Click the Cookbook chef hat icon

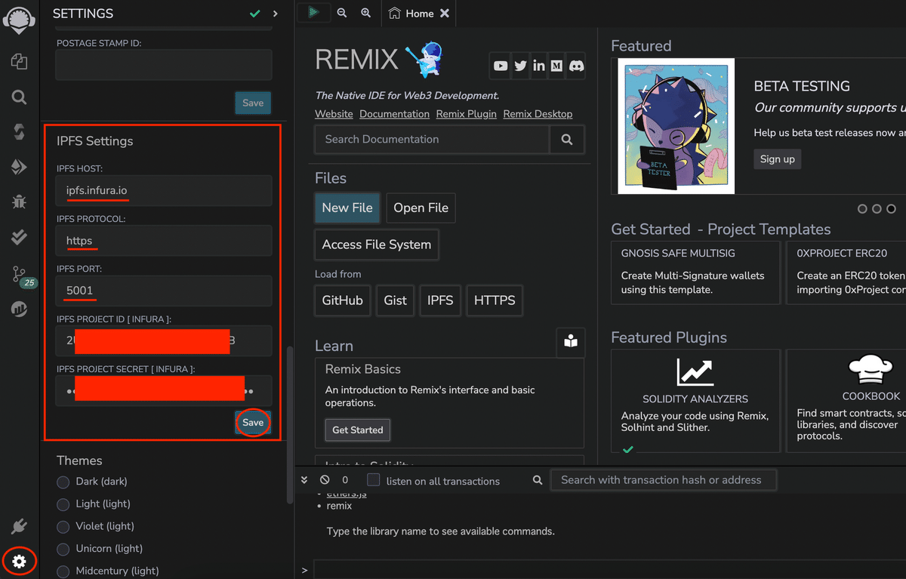click(871, 371)
